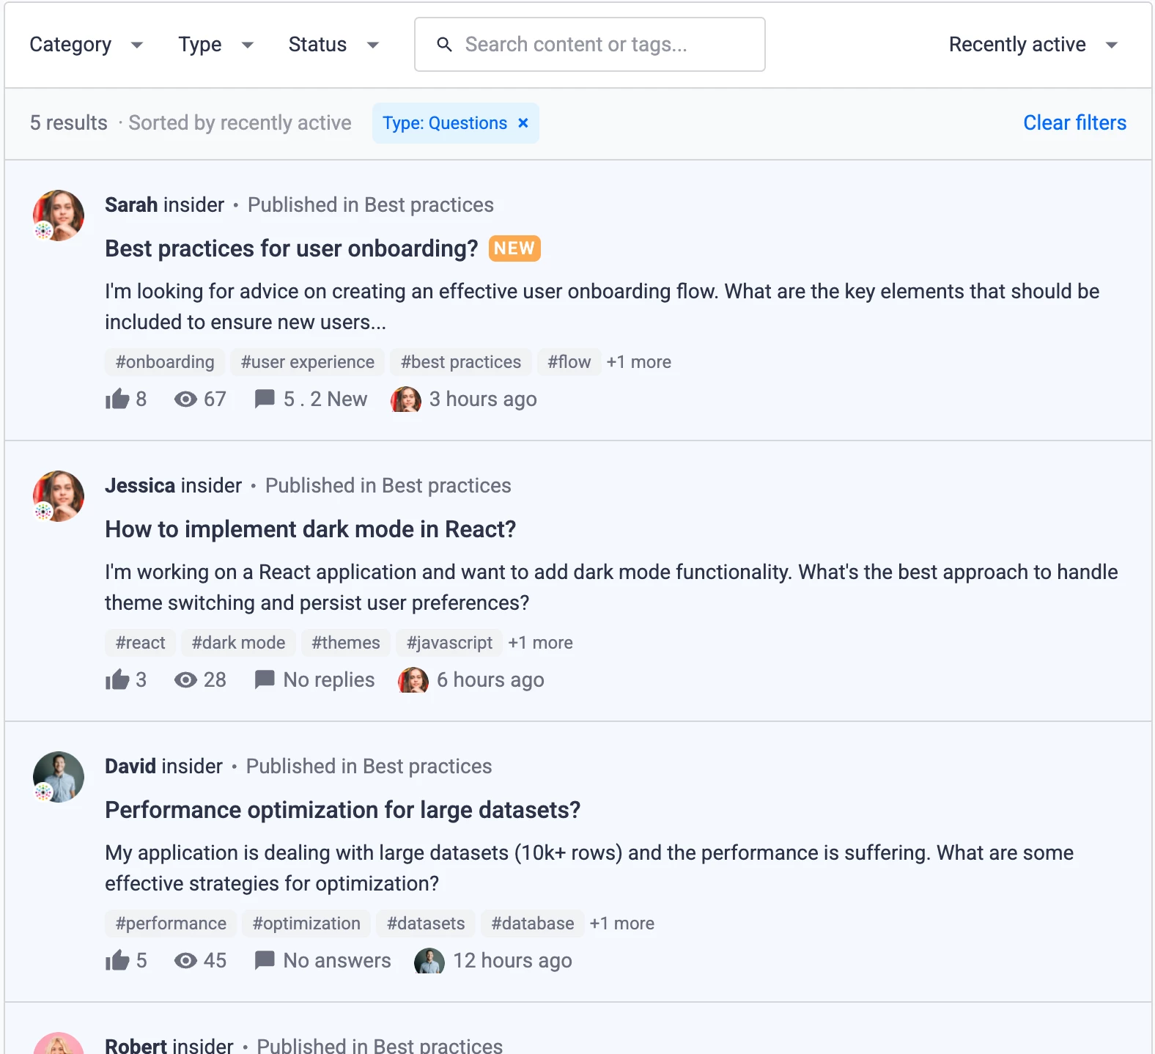Click small avatar next to 3 hours ago
The width and height of the screenshot is (1155, 1054).
coord(406,399)
